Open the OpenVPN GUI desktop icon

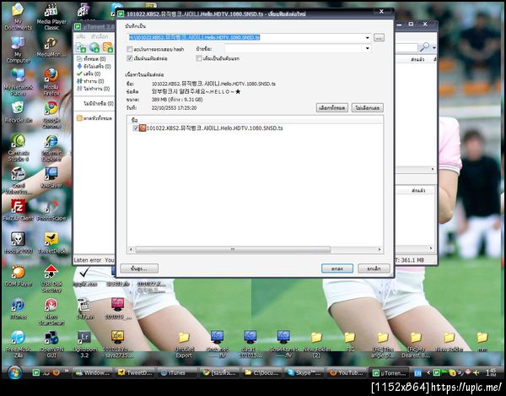pos(51,345)
